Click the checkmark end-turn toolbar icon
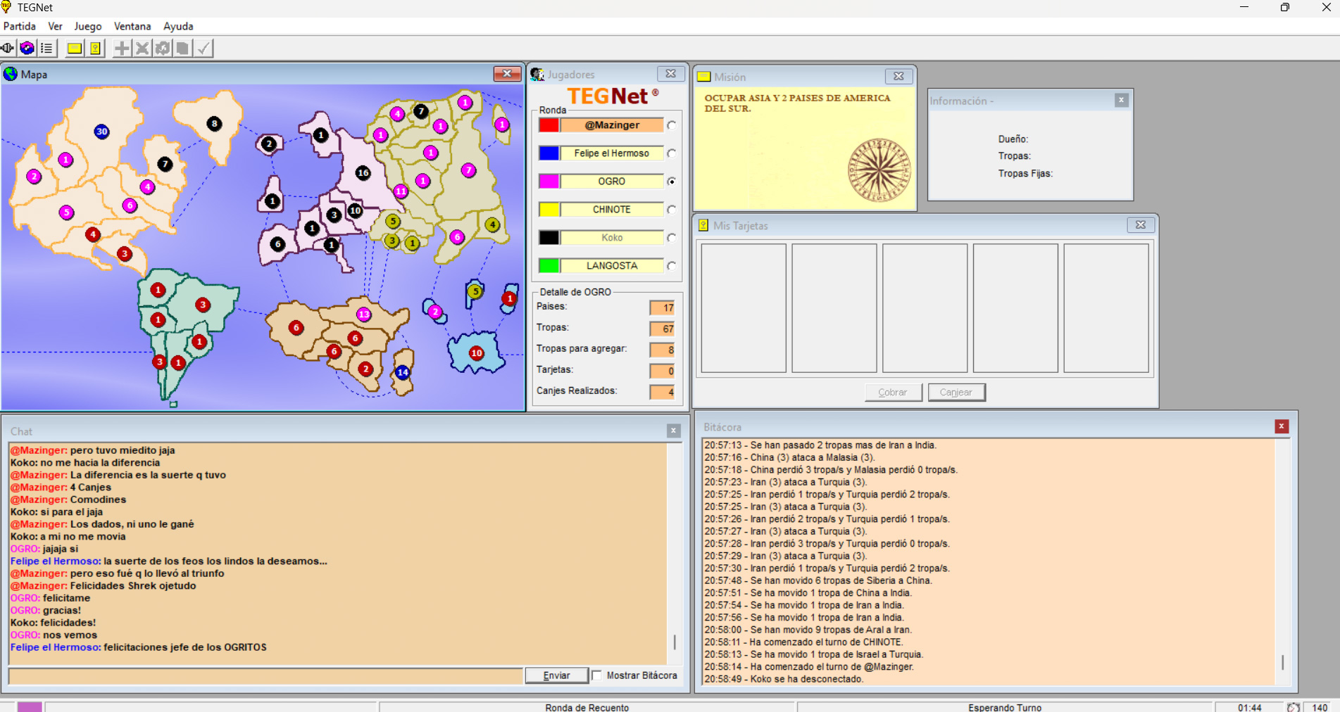The image size is (1340, 712). tap(203, 48)
